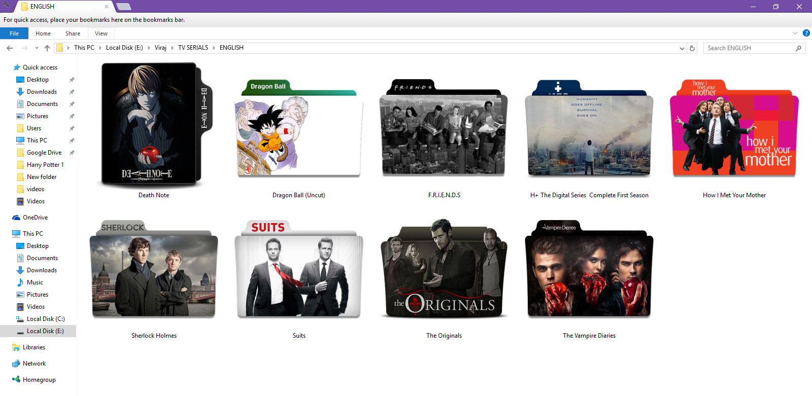This screenshot has height=396, width=812.
Task: Expand breadcrumb arrow after Local Disk (E:)
Action: pos(149,48)
